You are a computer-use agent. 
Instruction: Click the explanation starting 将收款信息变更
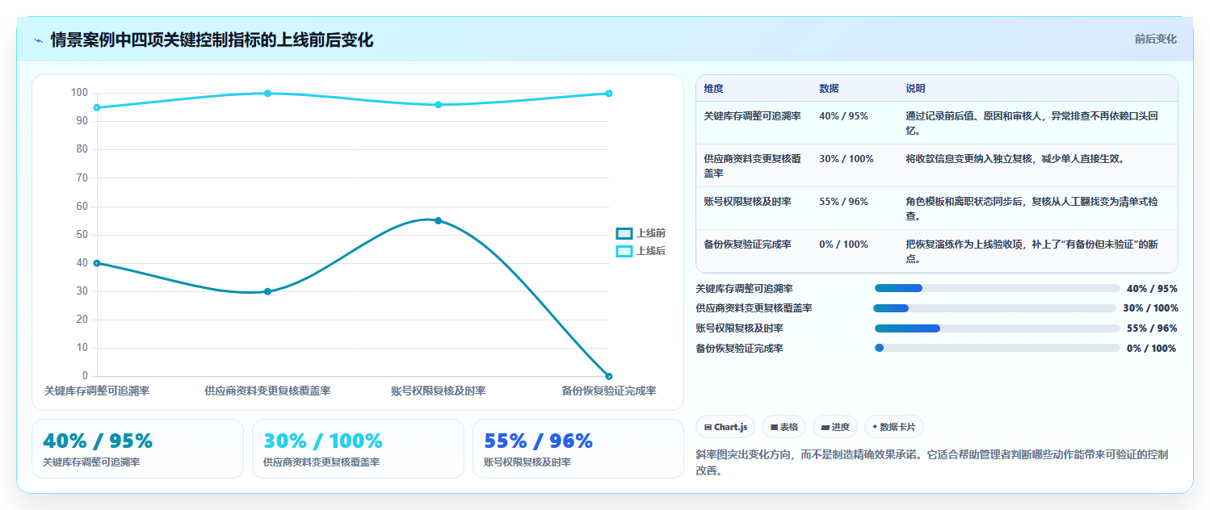click(x=1015, y=159)
